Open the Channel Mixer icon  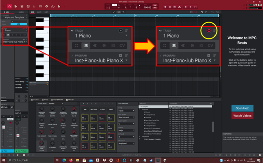coord(41,7)
